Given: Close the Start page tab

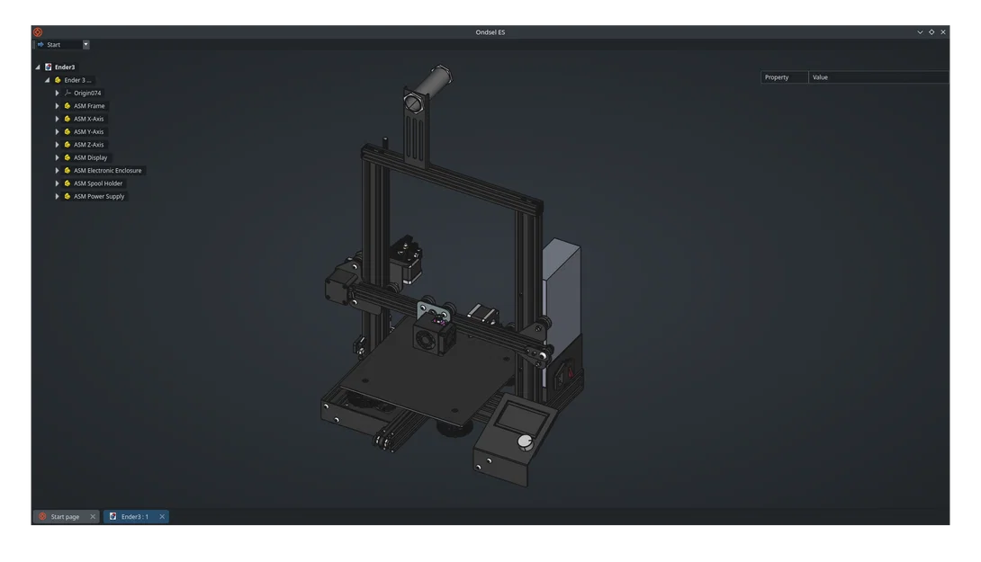Looking at the screenshot, I should click(x=93, y=516).
